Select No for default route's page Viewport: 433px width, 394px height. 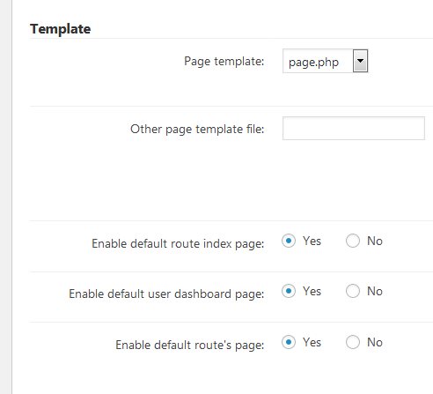(x=353, y=342)
